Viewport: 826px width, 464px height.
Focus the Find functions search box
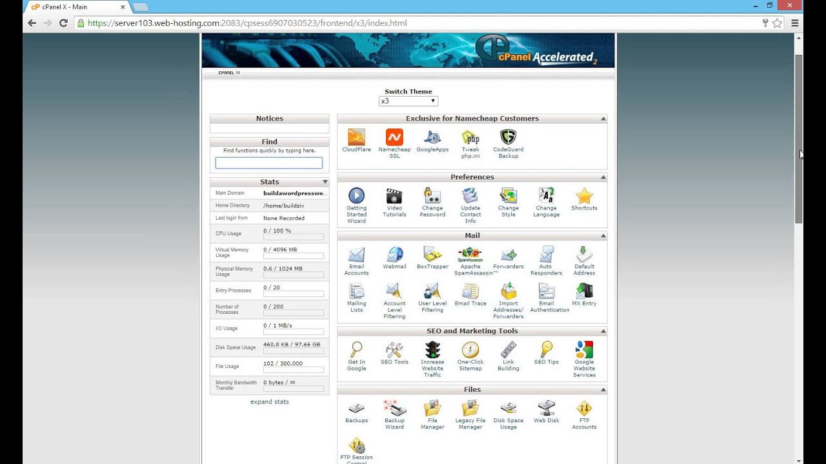[269, 163]
